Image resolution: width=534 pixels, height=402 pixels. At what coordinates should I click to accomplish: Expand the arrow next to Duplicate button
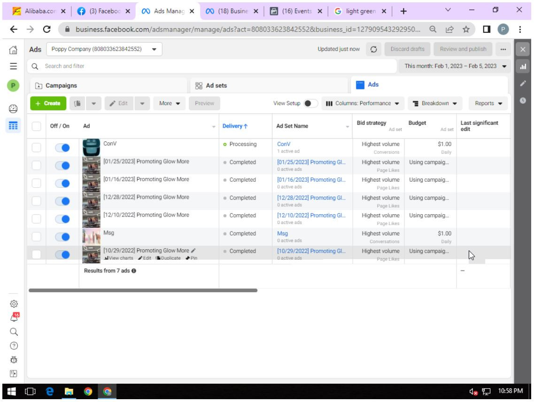point(93,103)
